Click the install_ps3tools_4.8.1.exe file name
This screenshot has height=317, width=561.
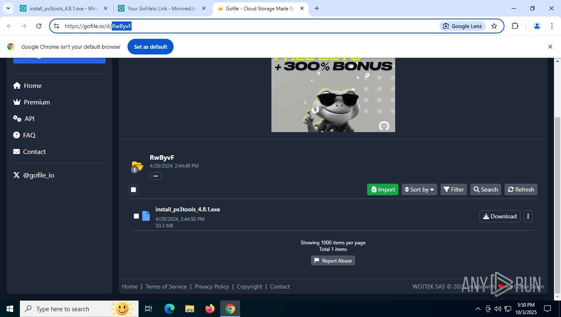coord(188,209)
